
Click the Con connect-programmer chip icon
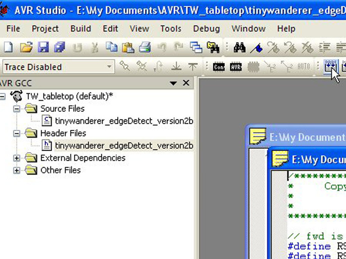click(219, 67)
